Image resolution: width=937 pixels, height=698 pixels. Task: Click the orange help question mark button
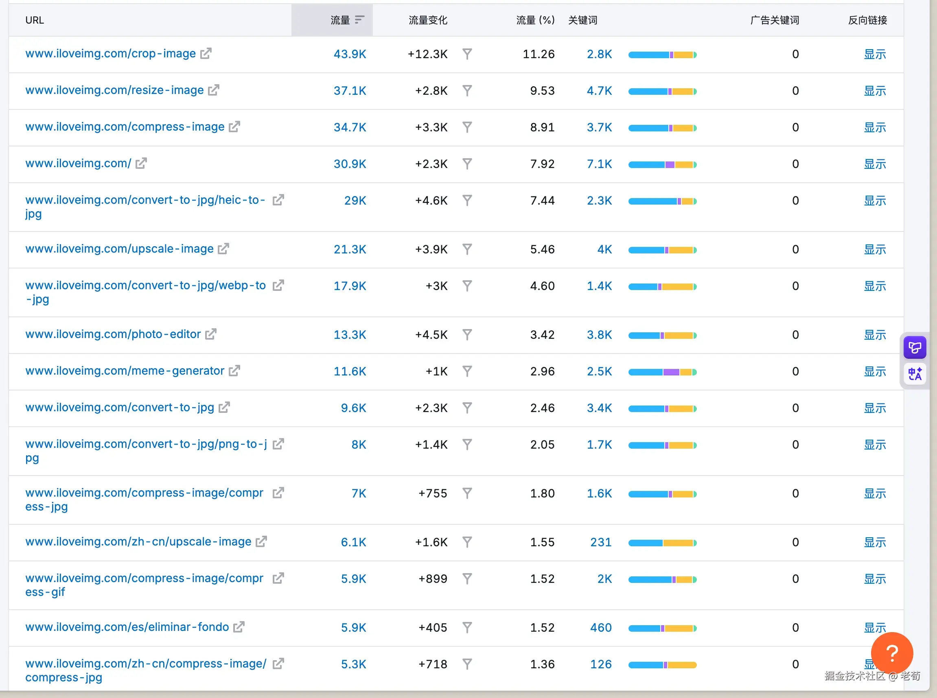(x=892, y=653)
